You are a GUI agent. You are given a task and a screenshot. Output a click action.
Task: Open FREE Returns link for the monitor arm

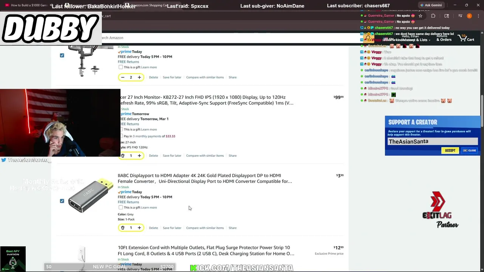click(129, 62)
